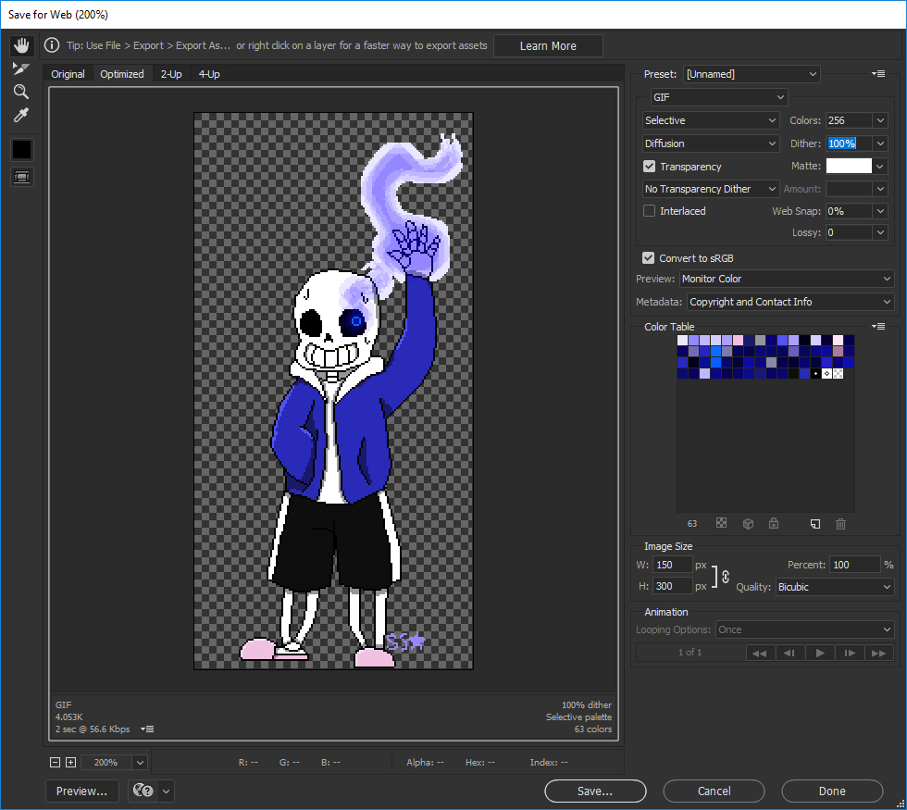Delete selected colors trash icon

[x=840, y=524]
